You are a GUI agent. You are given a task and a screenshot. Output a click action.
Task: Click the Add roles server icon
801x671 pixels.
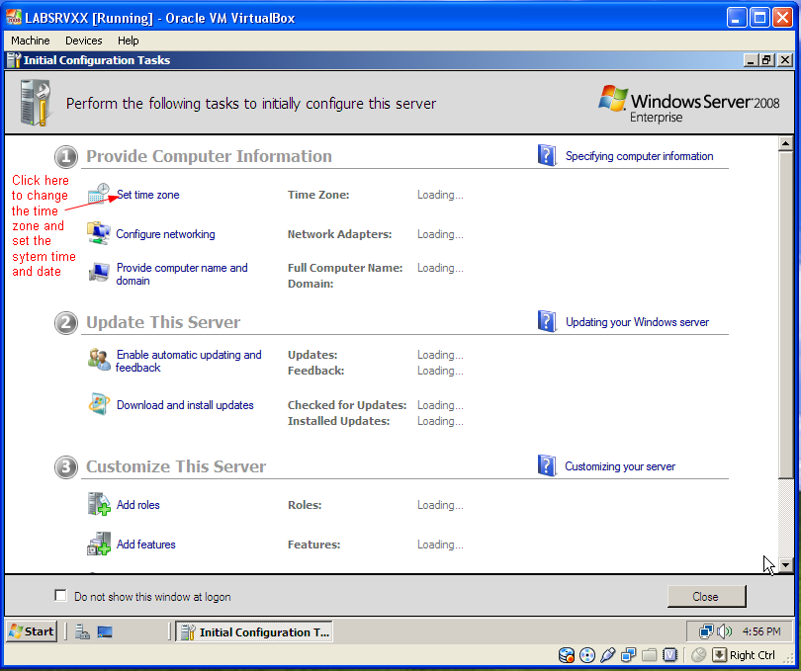pos(99,504)
